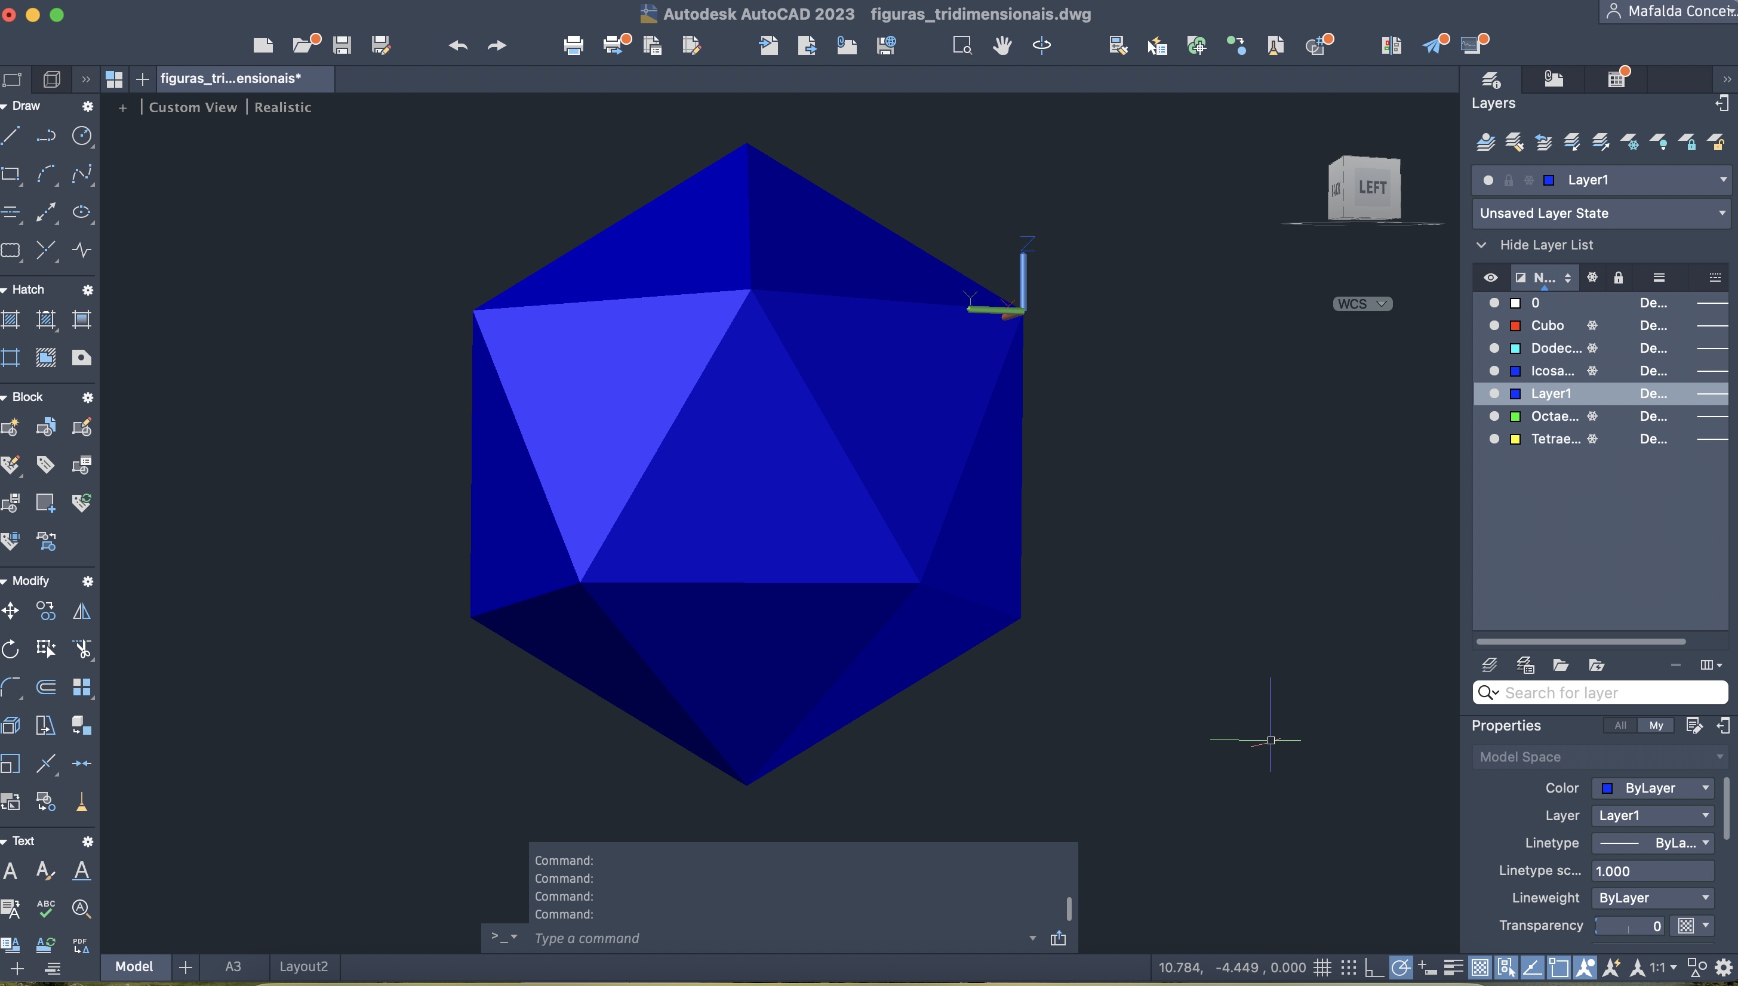Collapse the Hide Layer List expander
The height and width of the screenshot is (986, 1738).
point(1481,245)
